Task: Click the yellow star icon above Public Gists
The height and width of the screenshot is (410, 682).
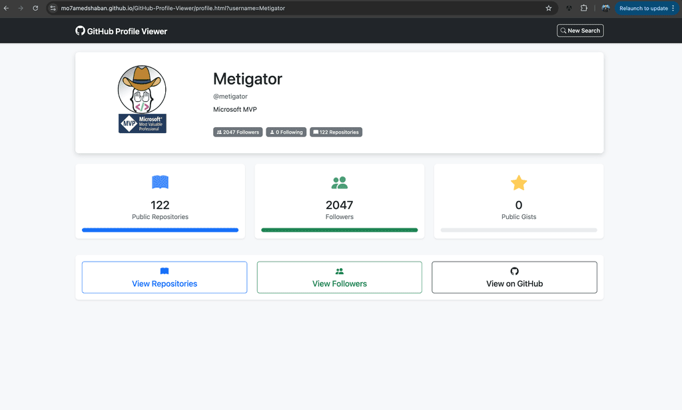Action: pos(518,182)
